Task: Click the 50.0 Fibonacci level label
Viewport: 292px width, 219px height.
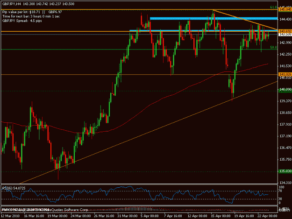Action: click(x=273, y=48)
